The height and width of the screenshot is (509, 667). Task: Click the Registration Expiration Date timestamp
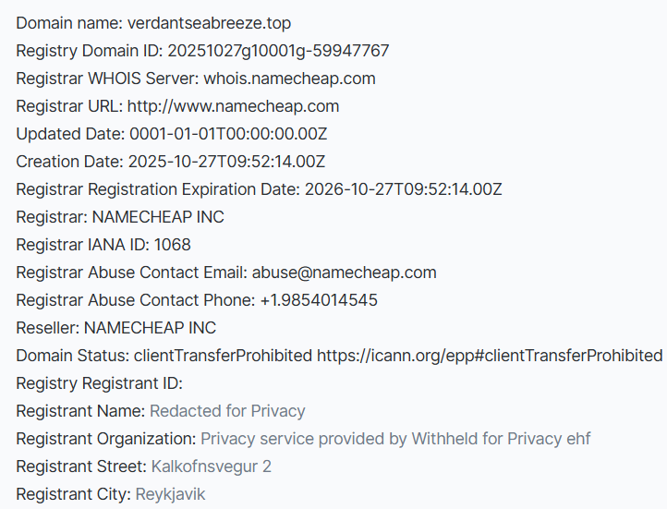[x=403, y=188]
